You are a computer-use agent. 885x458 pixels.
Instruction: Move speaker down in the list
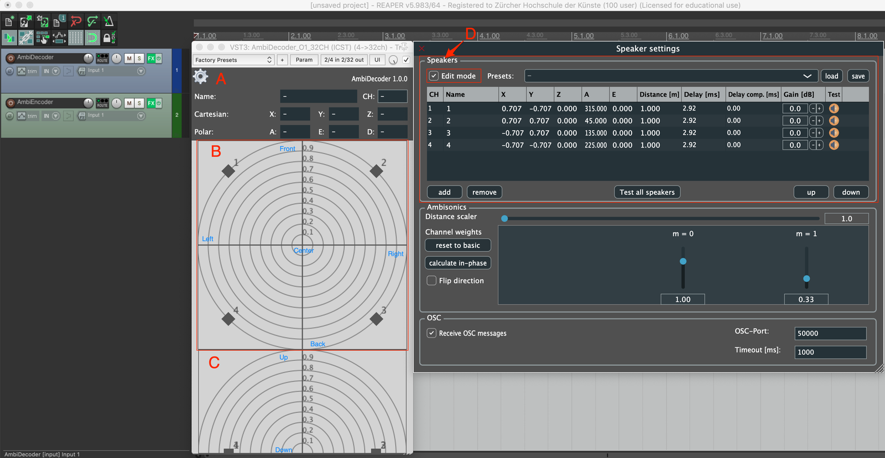coord(851,192)
